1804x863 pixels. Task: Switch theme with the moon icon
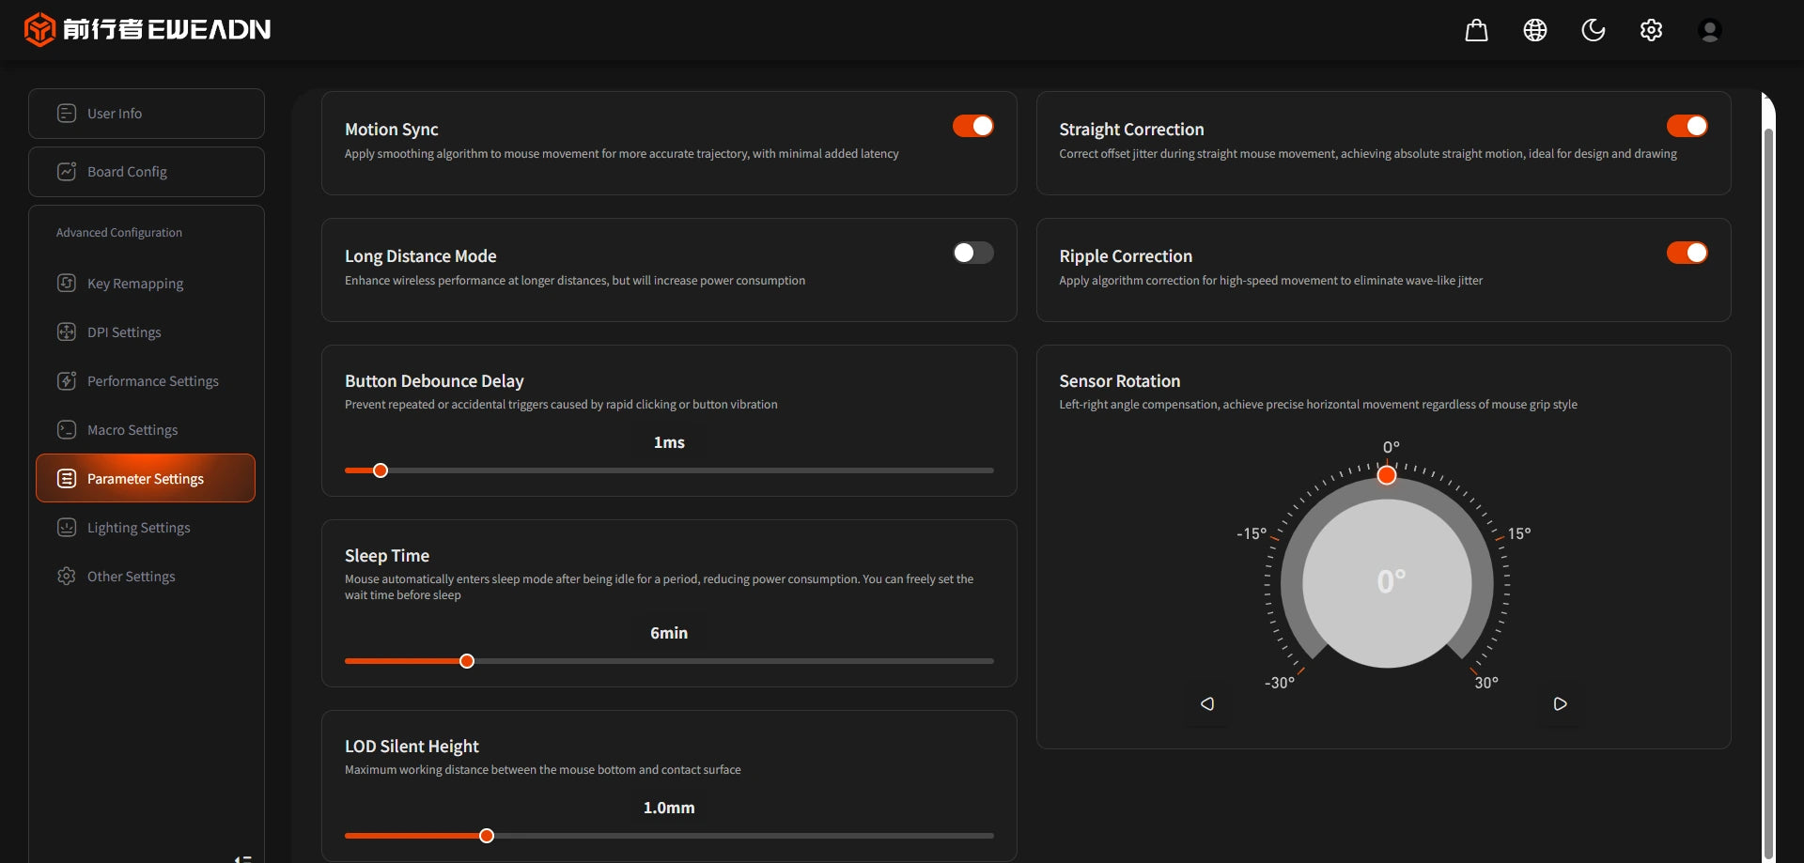1594,30
